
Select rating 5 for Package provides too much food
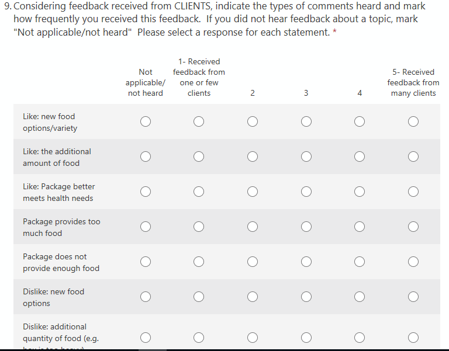coord(413,227)
